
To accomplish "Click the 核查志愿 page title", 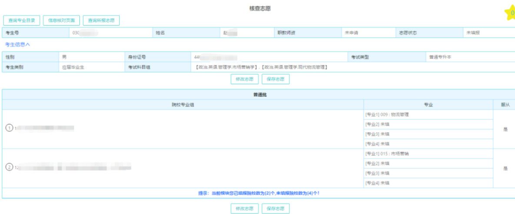I will (260, 9).
